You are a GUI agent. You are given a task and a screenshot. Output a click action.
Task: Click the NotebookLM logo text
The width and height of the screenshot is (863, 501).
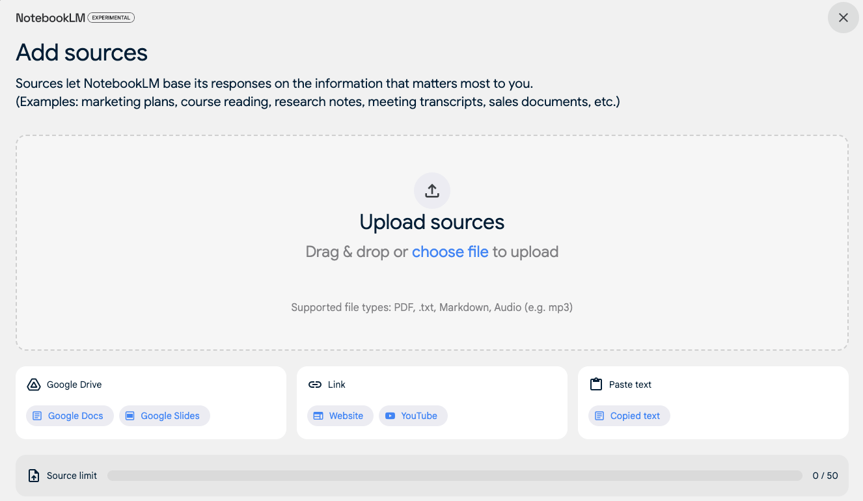tap(51, 18)
